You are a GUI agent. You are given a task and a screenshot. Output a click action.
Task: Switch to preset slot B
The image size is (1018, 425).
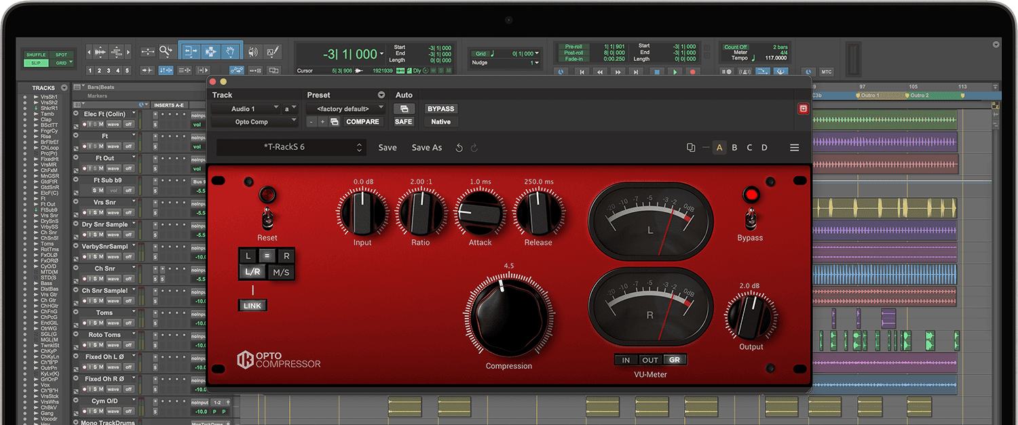pos(734,147)
